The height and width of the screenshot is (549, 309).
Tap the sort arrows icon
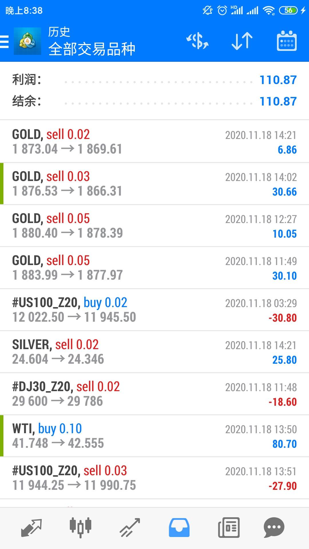pyautogui.click(x=242, y=41)
